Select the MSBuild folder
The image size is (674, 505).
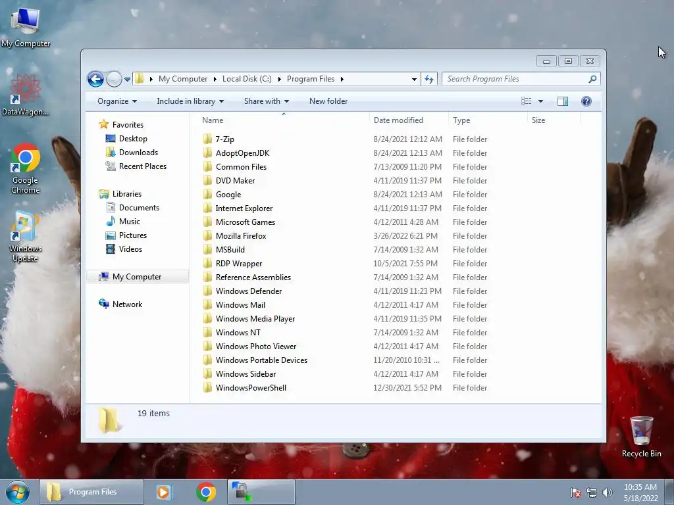(x=230, y=250)
